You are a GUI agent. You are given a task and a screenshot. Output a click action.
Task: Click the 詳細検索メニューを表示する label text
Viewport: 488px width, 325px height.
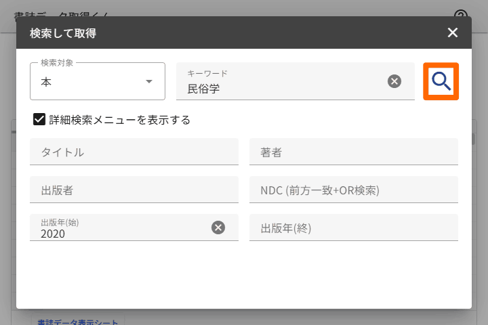119,120
